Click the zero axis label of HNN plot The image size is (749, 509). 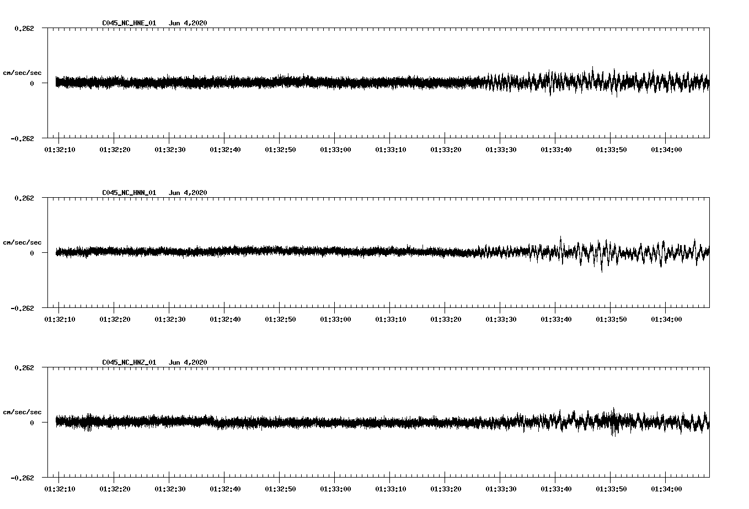click(x=31, y=253)
